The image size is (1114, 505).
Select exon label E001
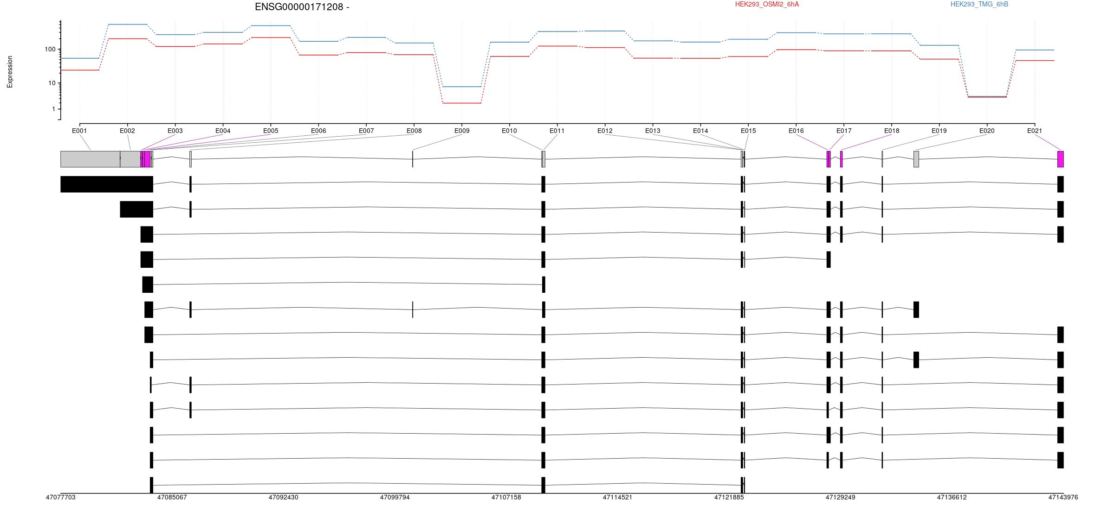(x=79, y=131)
